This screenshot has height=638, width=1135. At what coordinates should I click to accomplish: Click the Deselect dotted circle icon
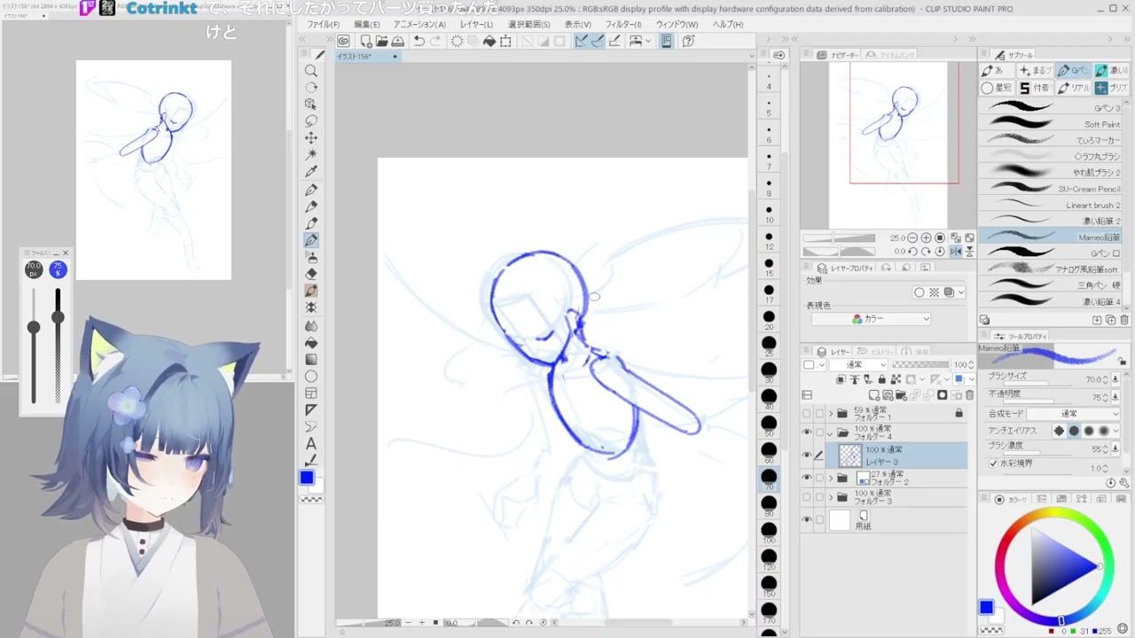[x=457, y=41]
